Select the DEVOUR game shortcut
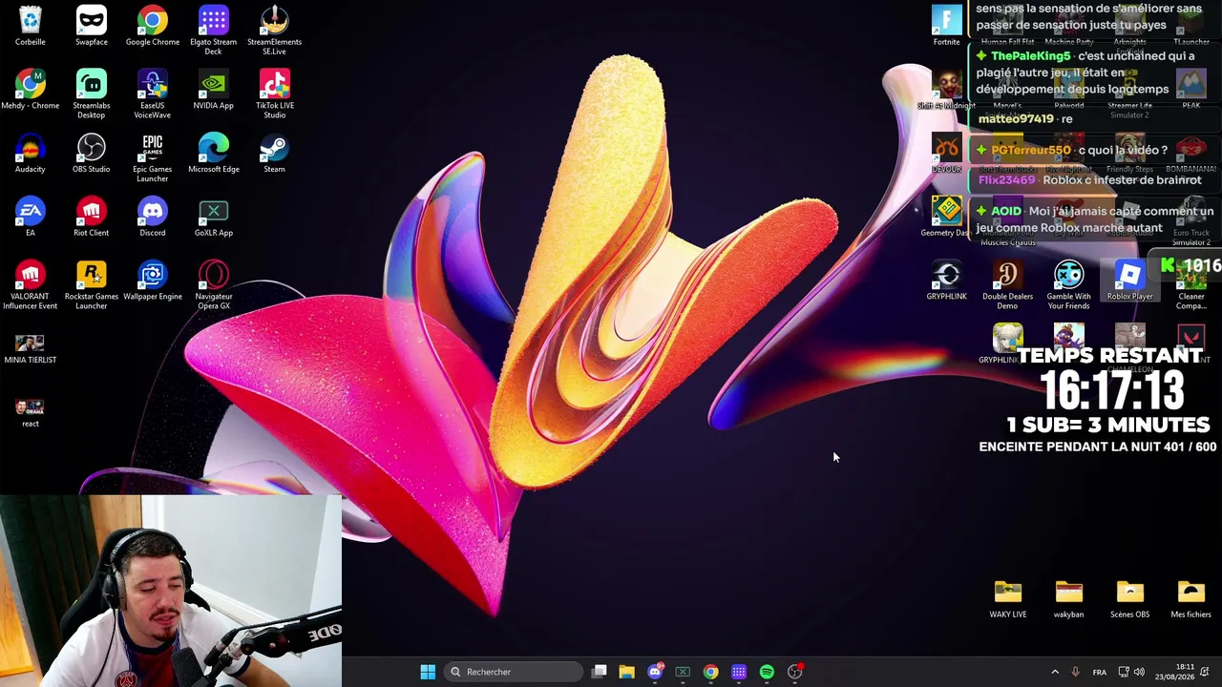Viewport: 1222px width, 687px height. (x=947, y=154)
